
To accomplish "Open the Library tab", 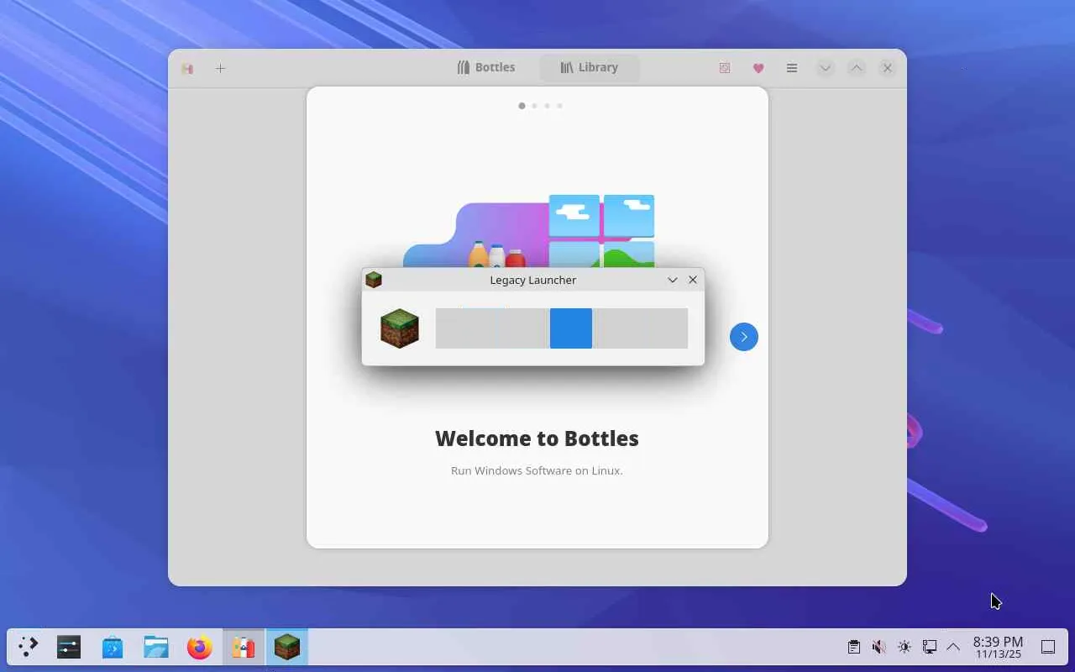I will (589, 67).
